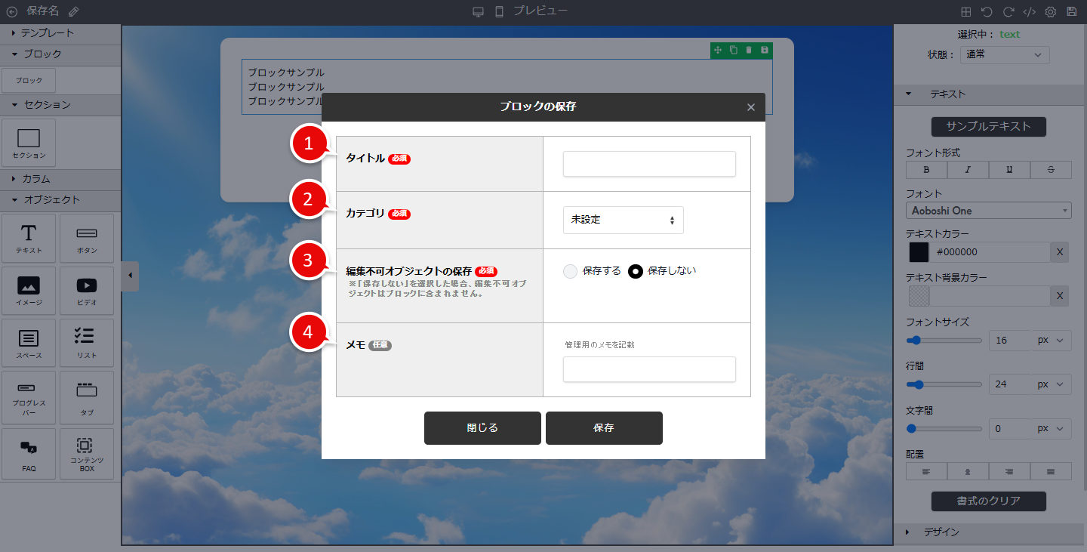Select the 保存しない radio button
This screenshot has height=552, width=1087.
pyautogui.click(x=636, y=271)
